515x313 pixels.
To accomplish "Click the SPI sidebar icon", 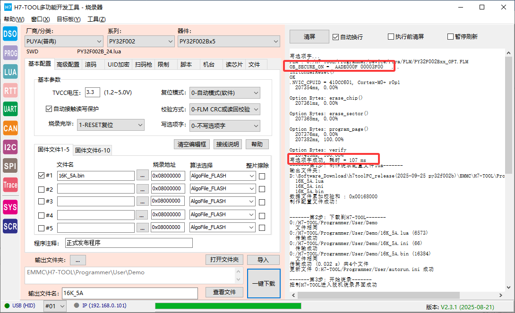I will click(x=10, y=166).
